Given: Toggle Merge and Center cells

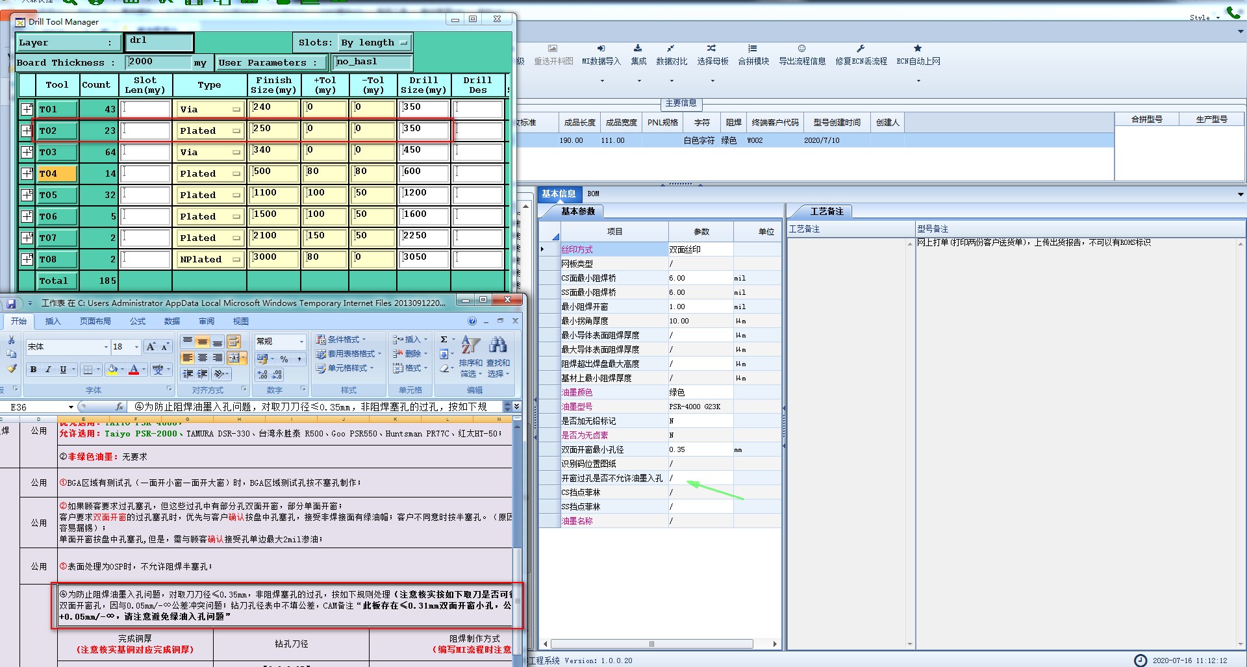Looking at the screenshot, I should [234, 358].
